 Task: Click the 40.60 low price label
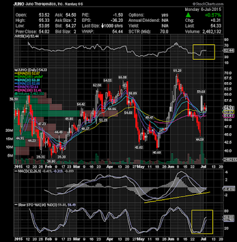(157, 152)
